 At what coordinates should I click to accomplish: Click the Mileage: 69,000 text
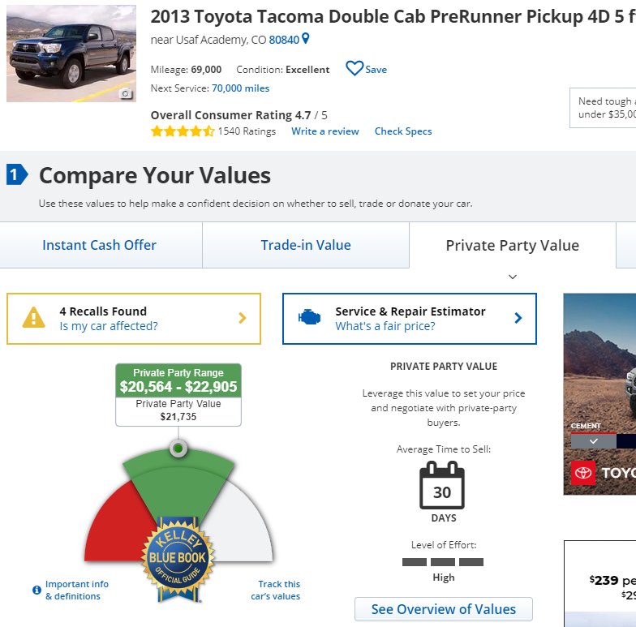point(187,70)
